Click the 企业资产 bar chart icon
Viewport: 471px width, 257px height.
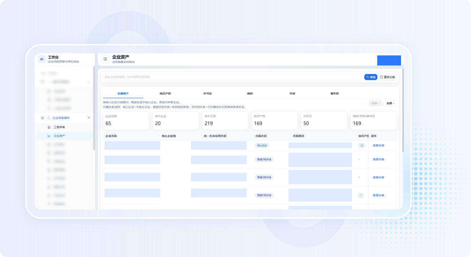[x=49, y=136]
